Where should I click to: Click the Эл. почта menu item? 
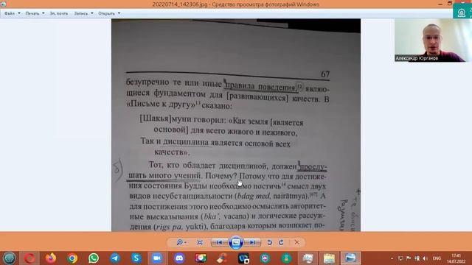coord(59,13)
